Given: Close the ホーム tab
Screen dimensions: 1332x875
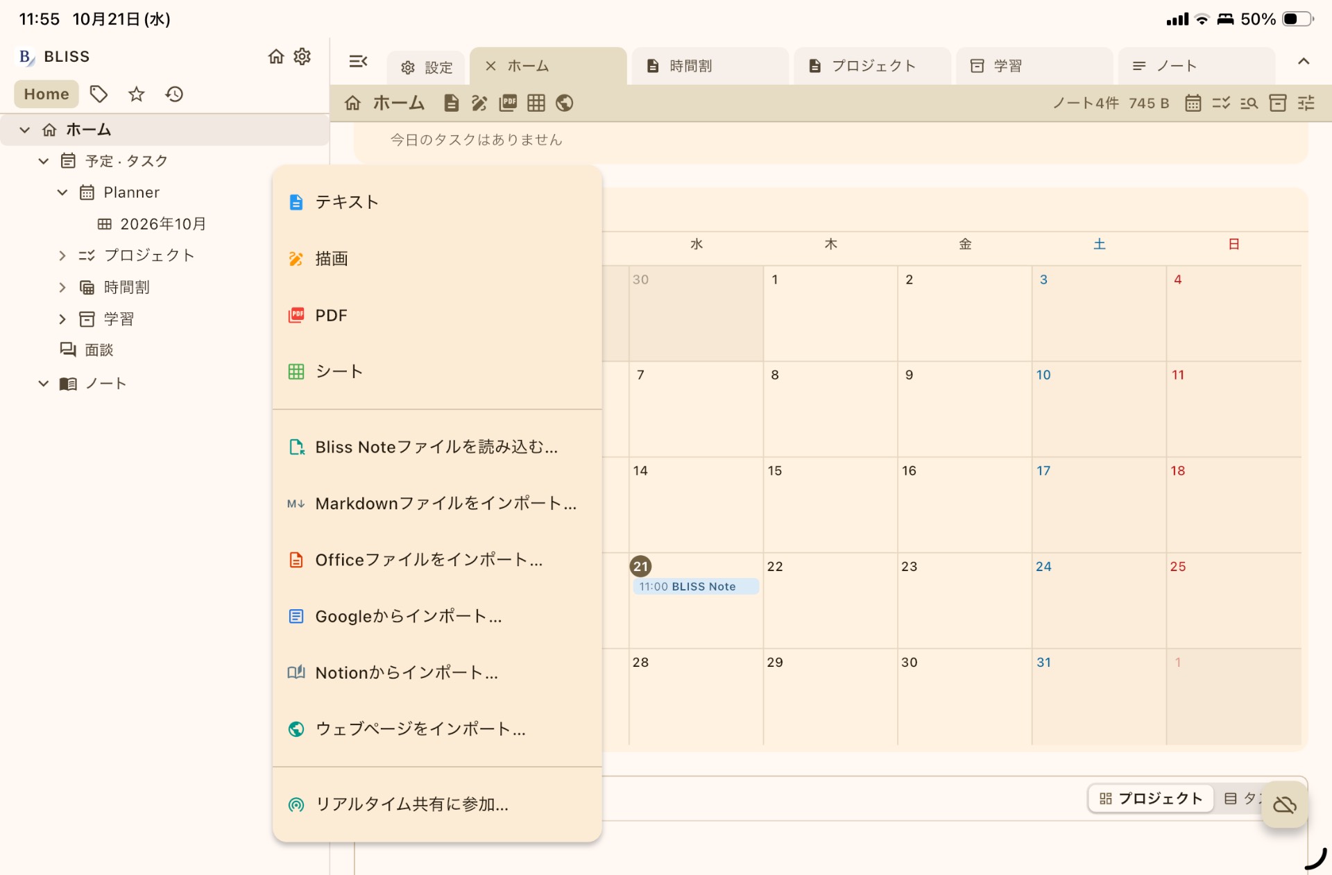Looking at the screenshot, I should pos(490,66).
